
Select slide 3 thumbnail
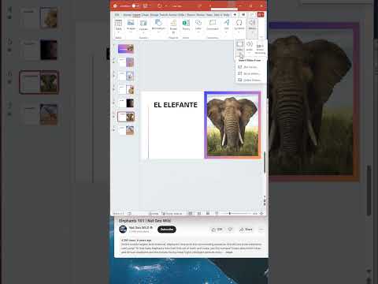(x=126, y=76)
